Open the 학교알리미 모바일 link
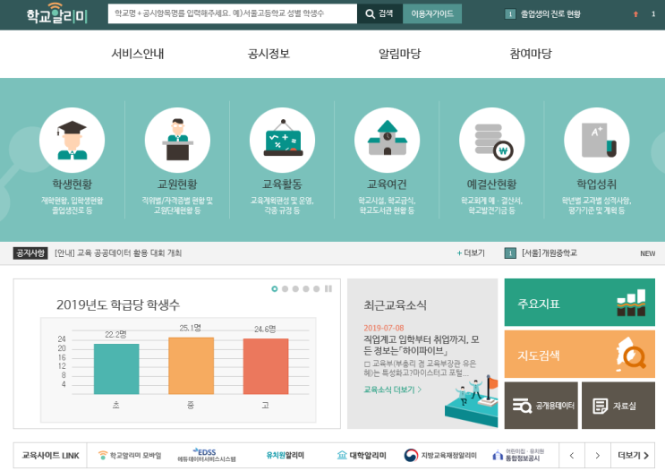 [x=130, y=455]
